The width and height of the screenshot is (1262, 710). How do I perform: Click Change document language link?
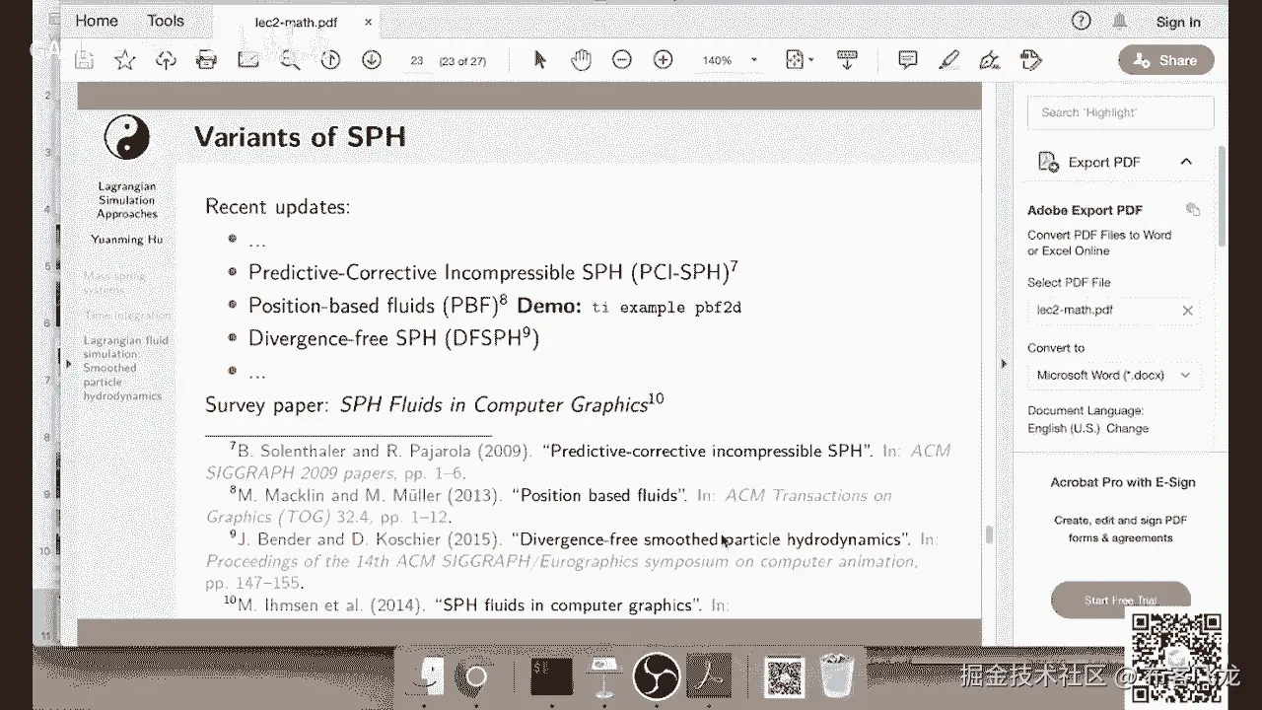[x=1127, y=428]
